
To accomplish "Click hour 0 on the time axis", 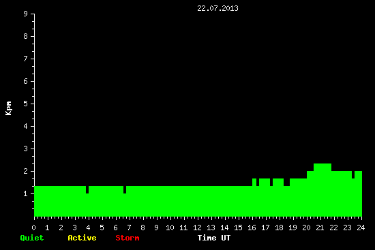I will (33, 228).
